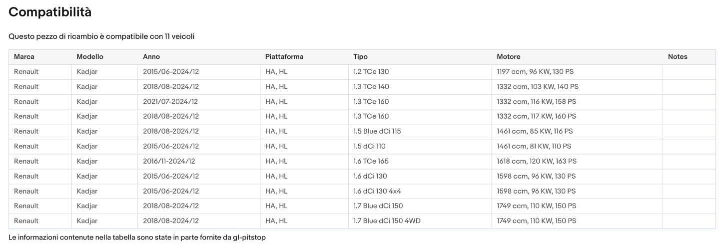Click the 1.3 TCe 140 type cell
722x248 pixels.
(371, 87)
